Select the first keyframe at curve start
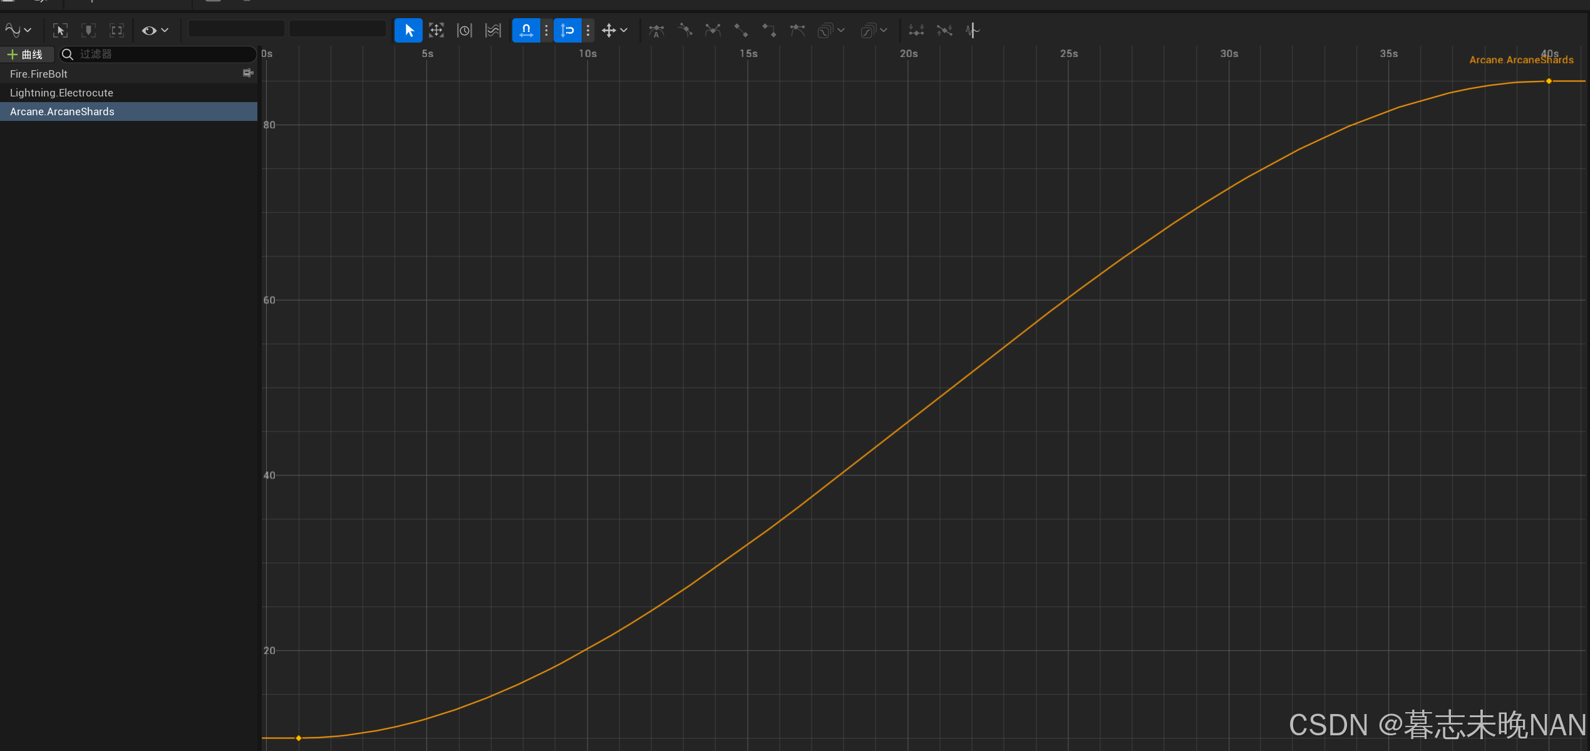The width and height of the screenshot is (1590, 751). 299,738
